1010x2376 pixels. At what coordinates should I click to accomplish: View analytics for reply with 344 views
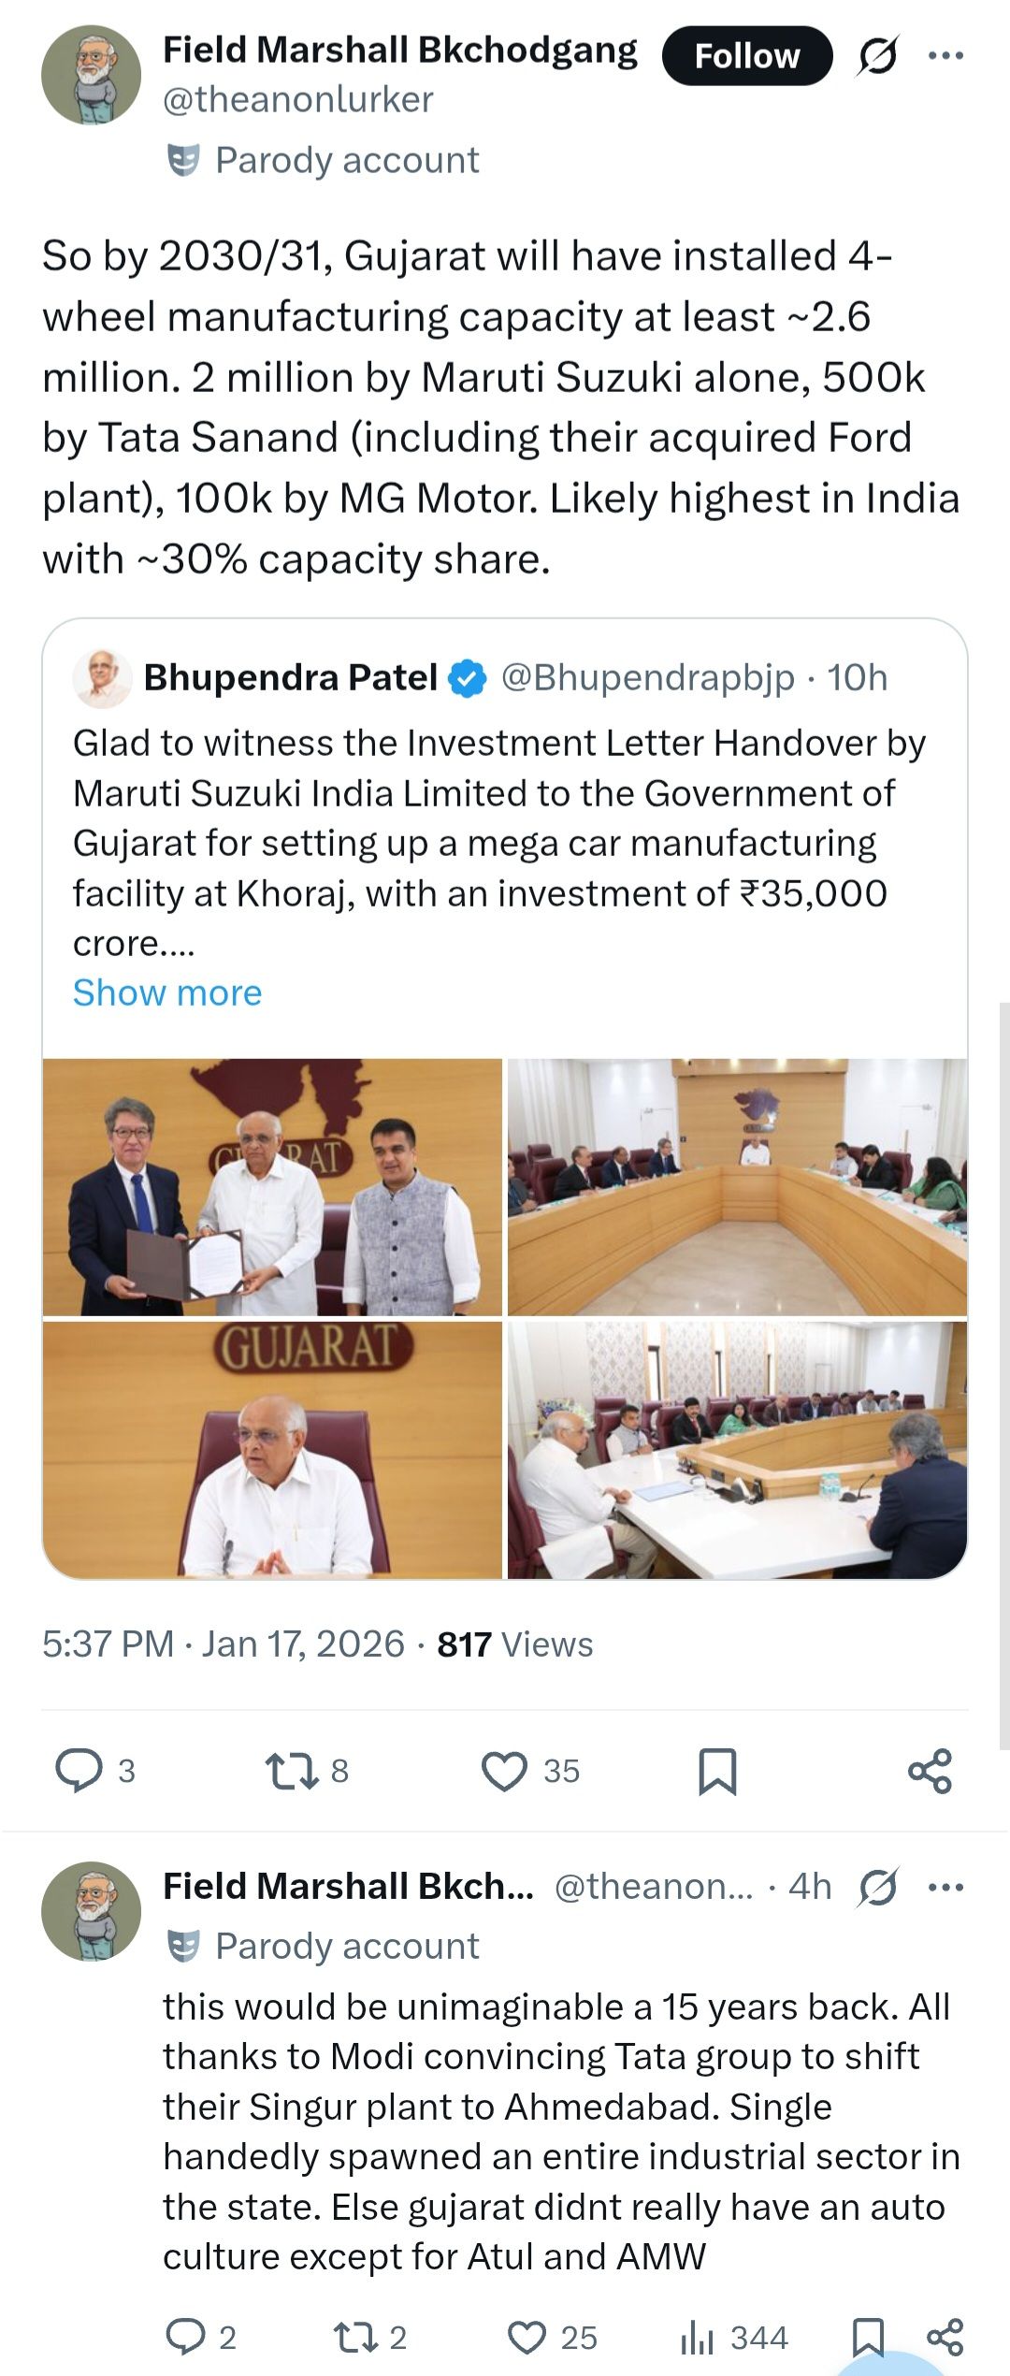pos(698,2337)
